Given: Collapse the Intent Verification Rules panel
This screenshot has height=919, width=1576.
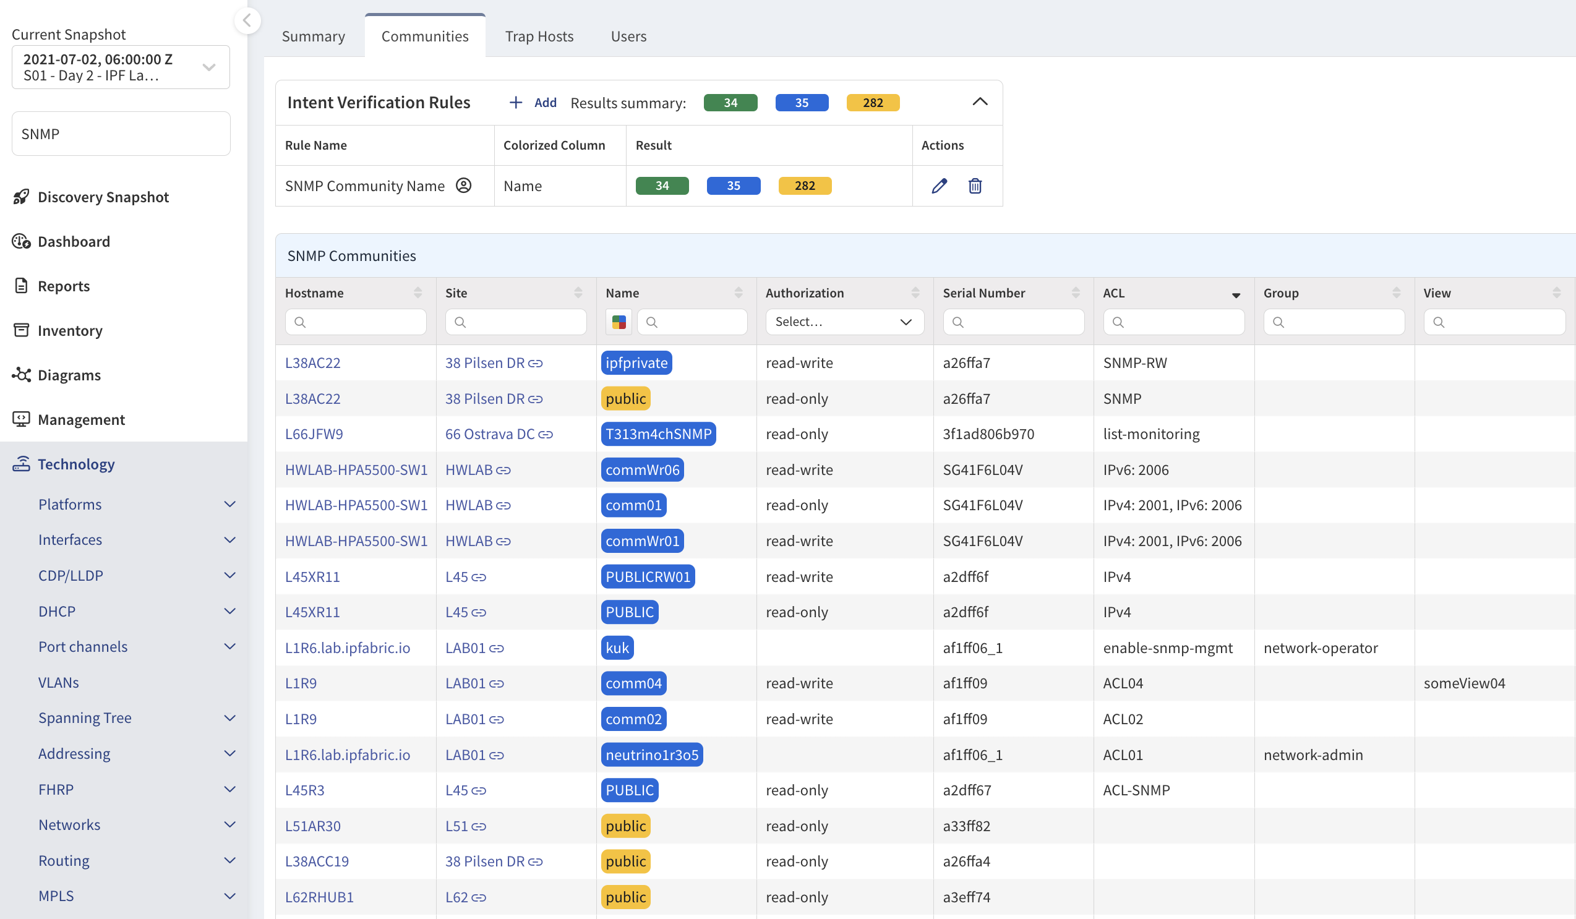Looking at the screenshot, I should pos(979,102).
